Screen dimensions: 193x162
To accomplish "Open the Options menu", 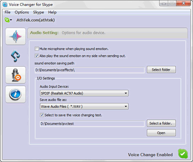I will (x=22, y=12).
